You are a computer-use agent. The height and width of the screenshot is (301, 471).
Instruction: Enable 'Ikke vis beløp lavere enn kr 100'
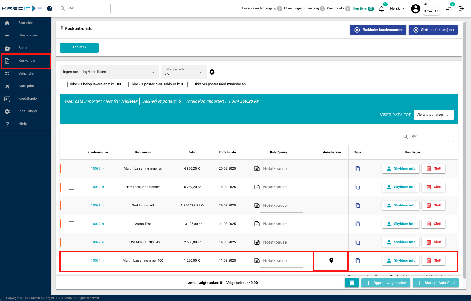65,85
